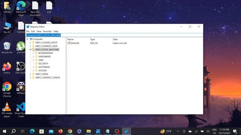Expand the HARDWARE subkey
Image resolution: width=241 pixels, height=135 pixels.
pyautogui.click(x=33, y=57)
